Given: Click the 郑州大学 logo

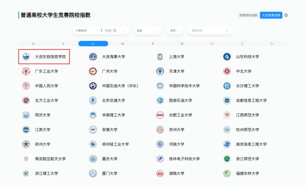Looking at the screenshot, I should pos(26,144).
